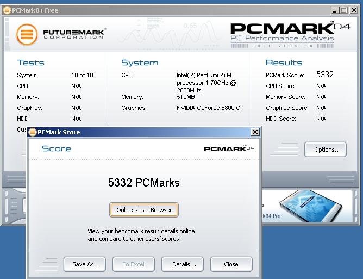Click the 'HDD:' label under Tests
This screenshot has height=279, width=363.
pos(23,119)
